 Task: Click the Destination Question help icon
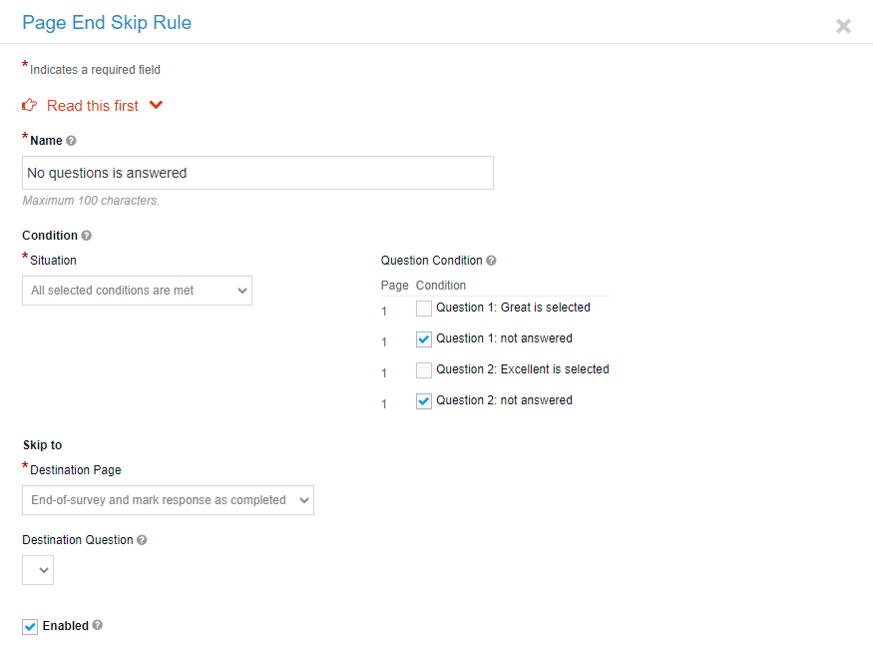(x=142, y=540)
